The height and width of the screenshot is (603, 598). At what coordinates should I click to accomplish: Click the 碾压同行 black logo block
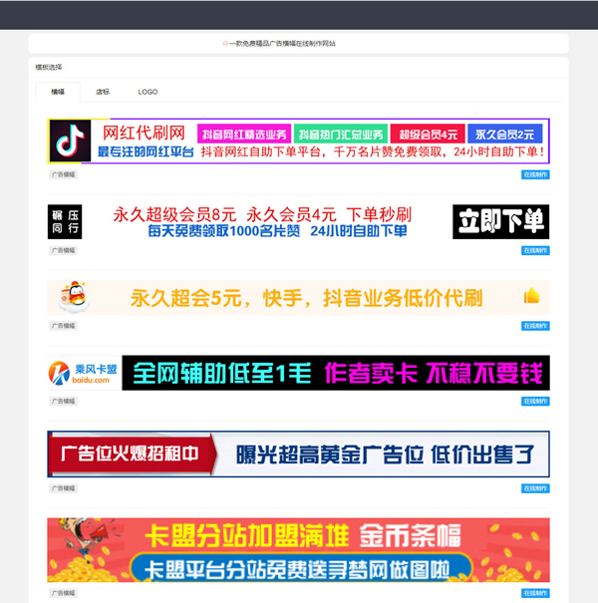pyautogui.click(x=64, y=221)
